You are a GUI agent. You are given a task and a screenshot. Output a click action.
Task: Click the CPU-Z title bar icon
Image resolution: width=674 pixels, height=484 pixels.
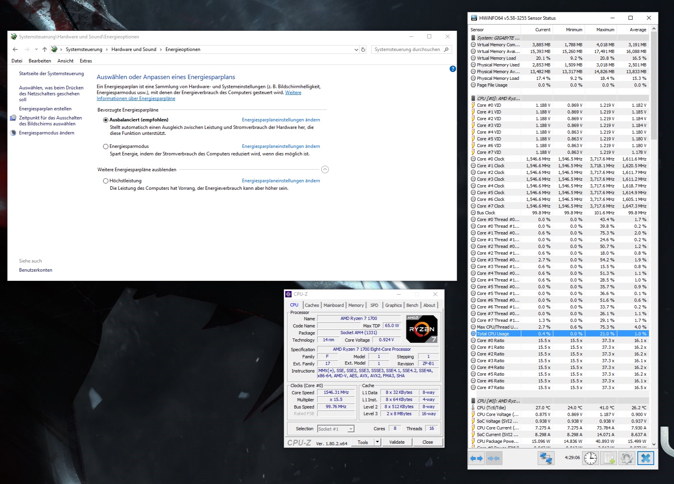288,294
